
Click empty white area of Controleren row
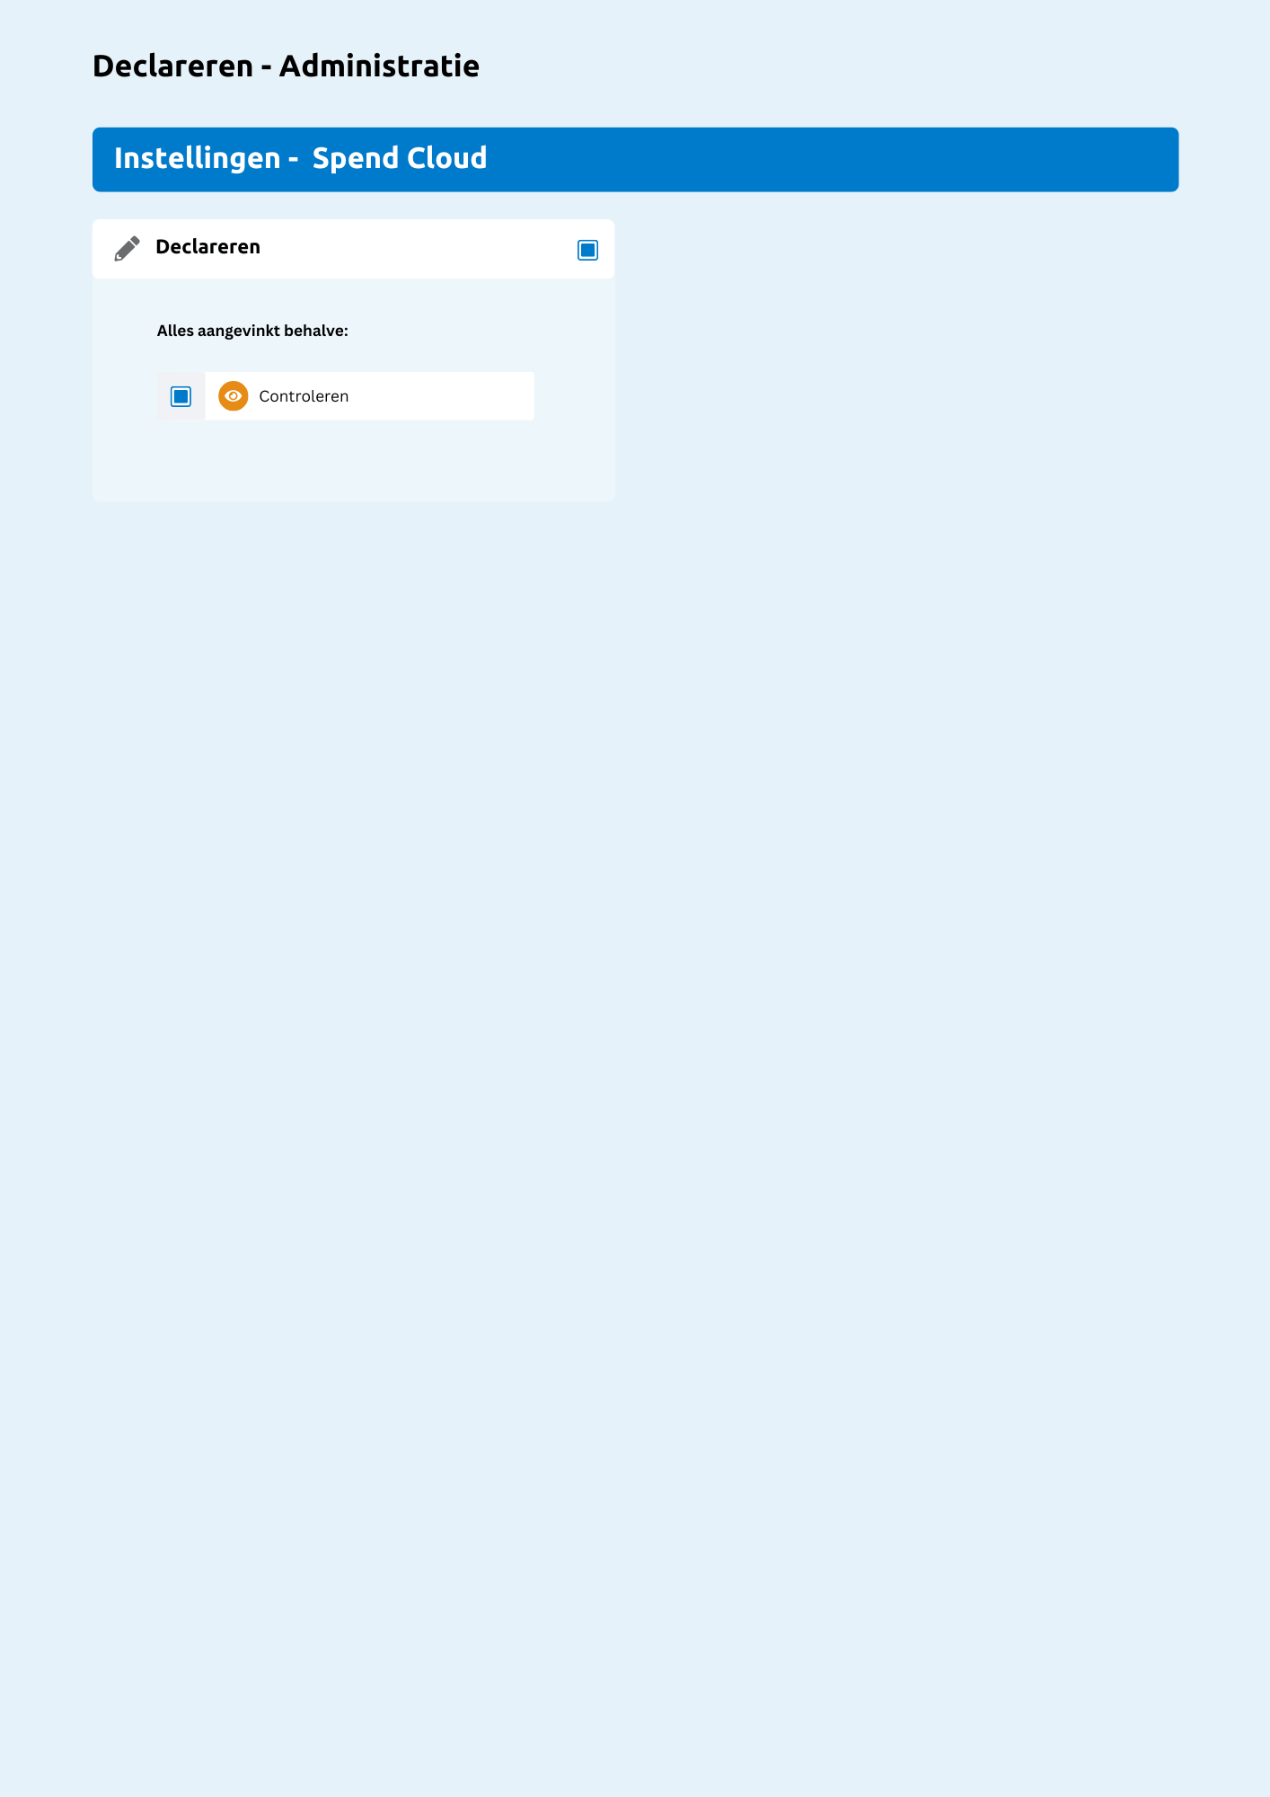coord(440,396)
